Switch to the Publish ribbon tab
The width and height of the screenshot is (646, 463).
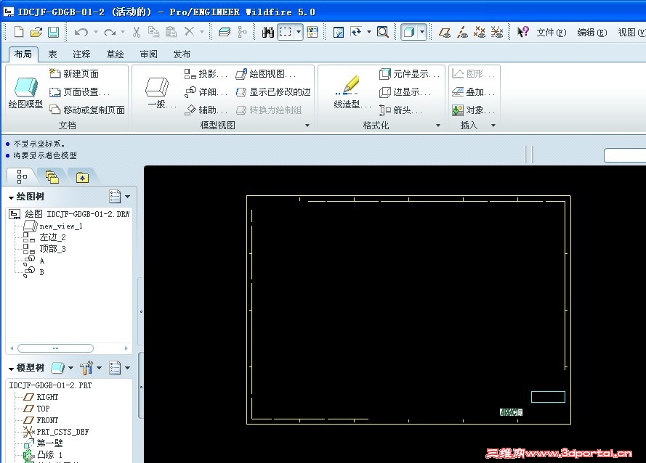pyautogui.click(x=182, y=54)
